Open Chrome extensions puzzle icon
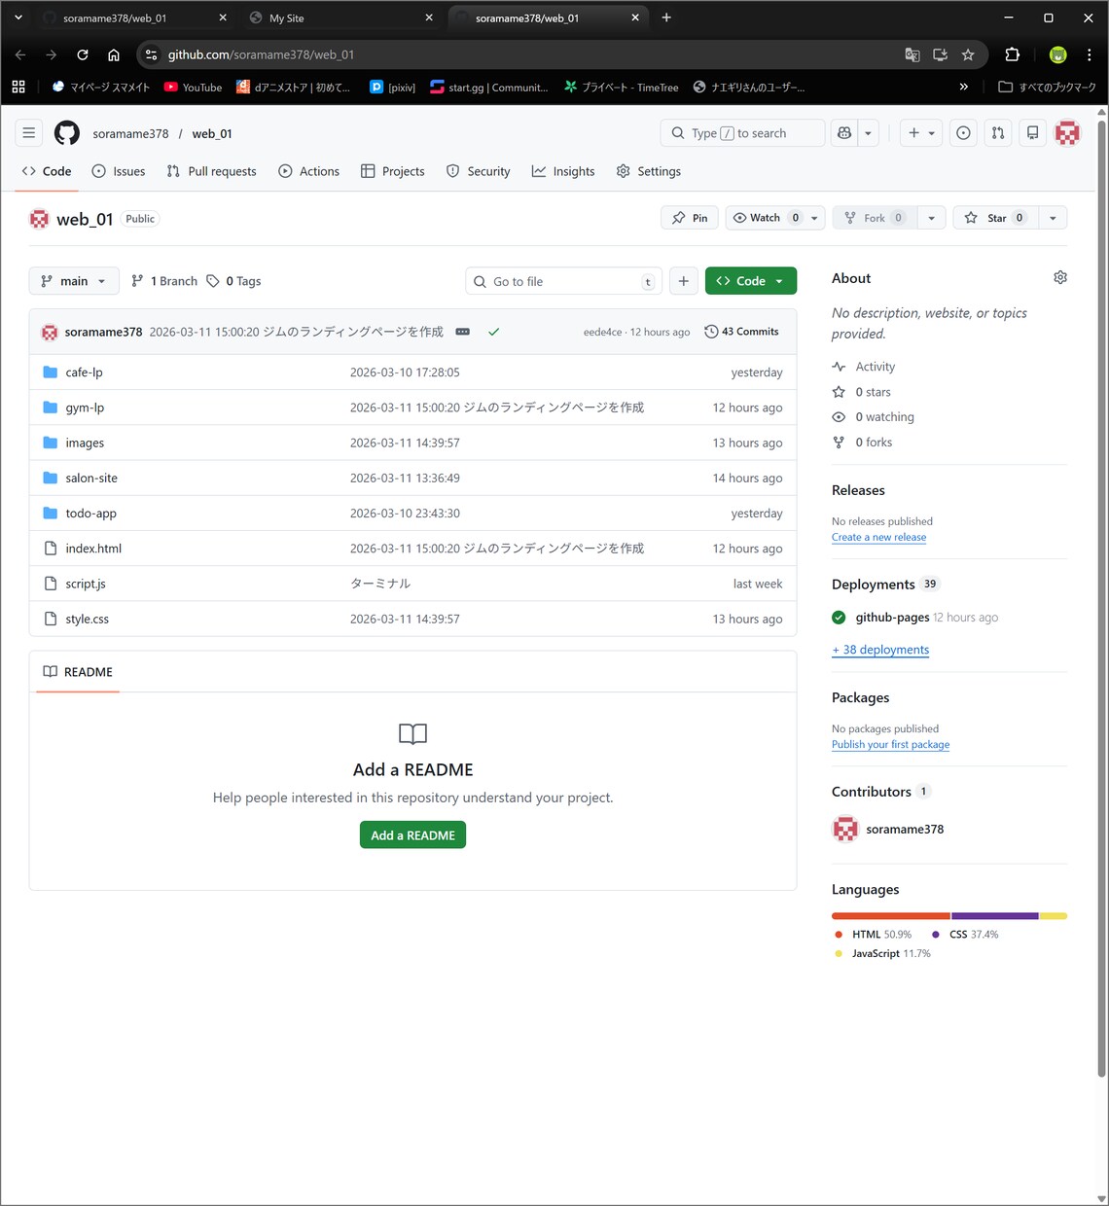1109x1206 pixels. (1012, 54)
